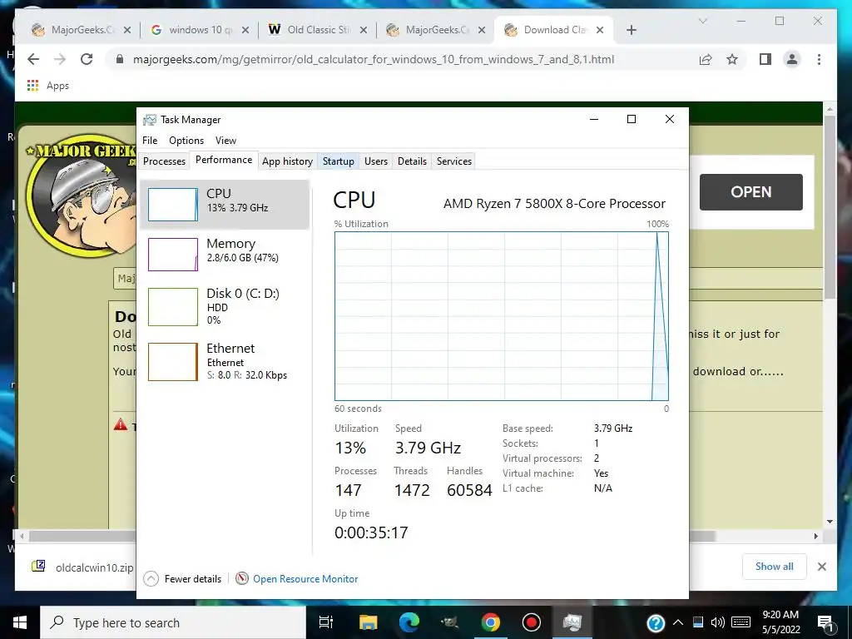Select the Memory performance entry
Screen dimensions: 852x639
pyautogui.click(x=225, y=254)
